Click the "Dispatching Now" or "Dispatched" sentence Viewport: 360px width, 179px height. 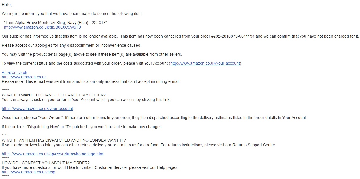[x=82, y=127]
